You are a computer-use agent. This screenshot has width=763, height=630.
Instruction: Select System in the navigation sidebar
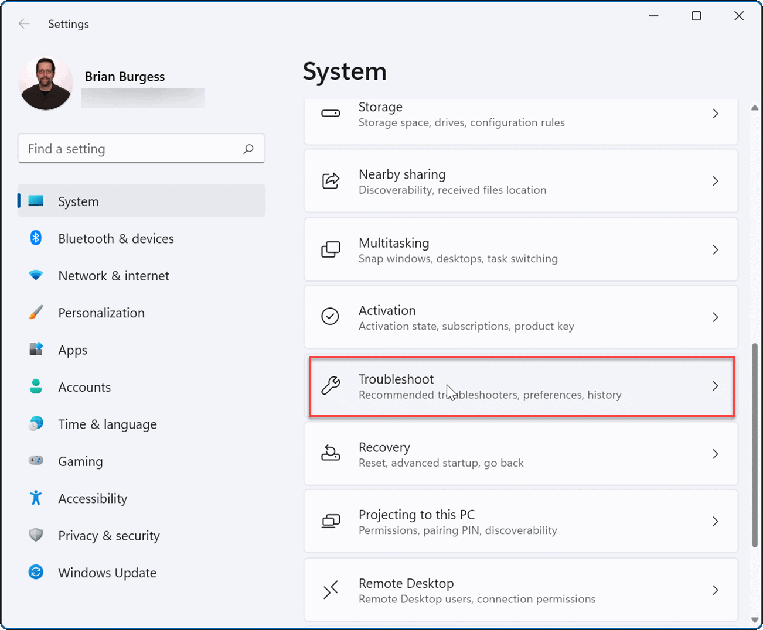[78, 201]
